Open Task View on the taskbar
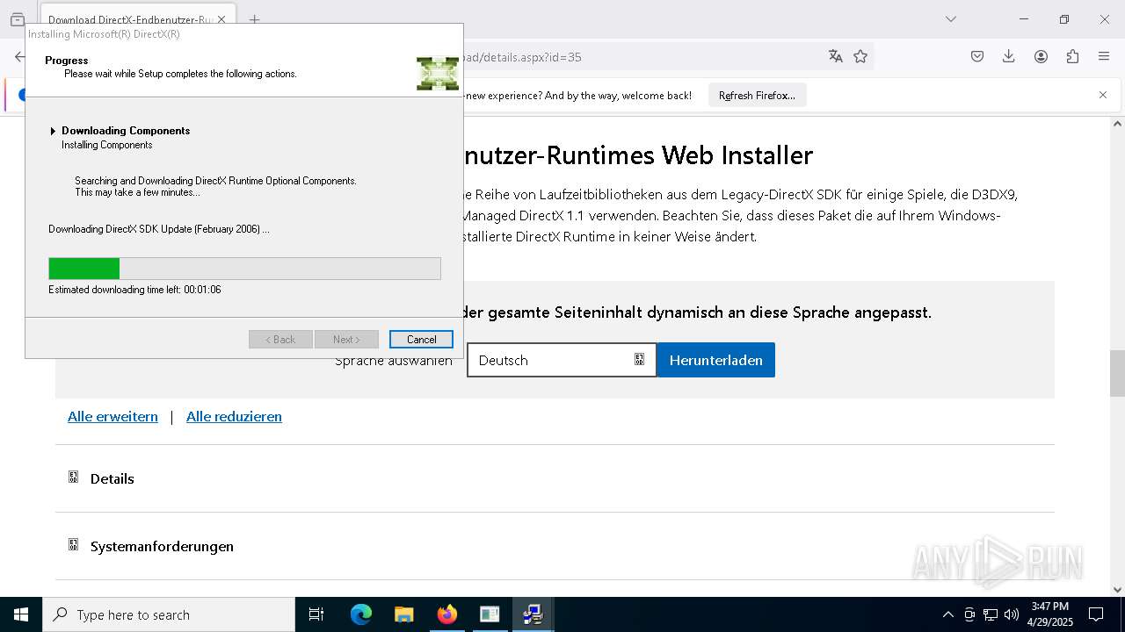The image size is (1125, 632). click(x=316, y=614)
